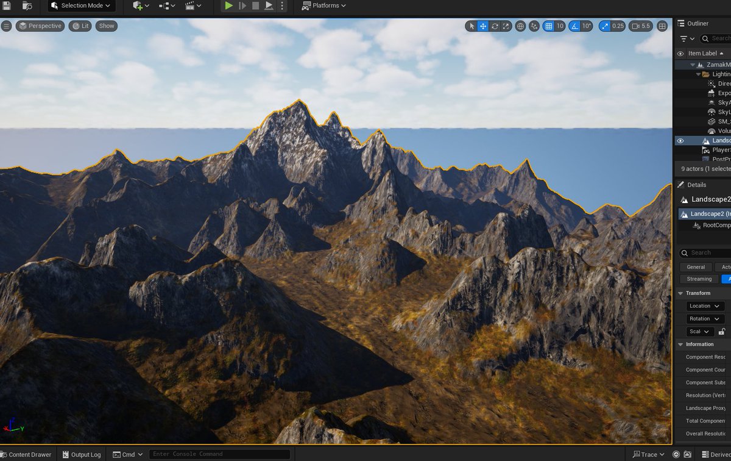The height and width of the screenshot is (461, 731).
Task: Open the Cmd type dropdown
Action: click(x=128, y=454)
